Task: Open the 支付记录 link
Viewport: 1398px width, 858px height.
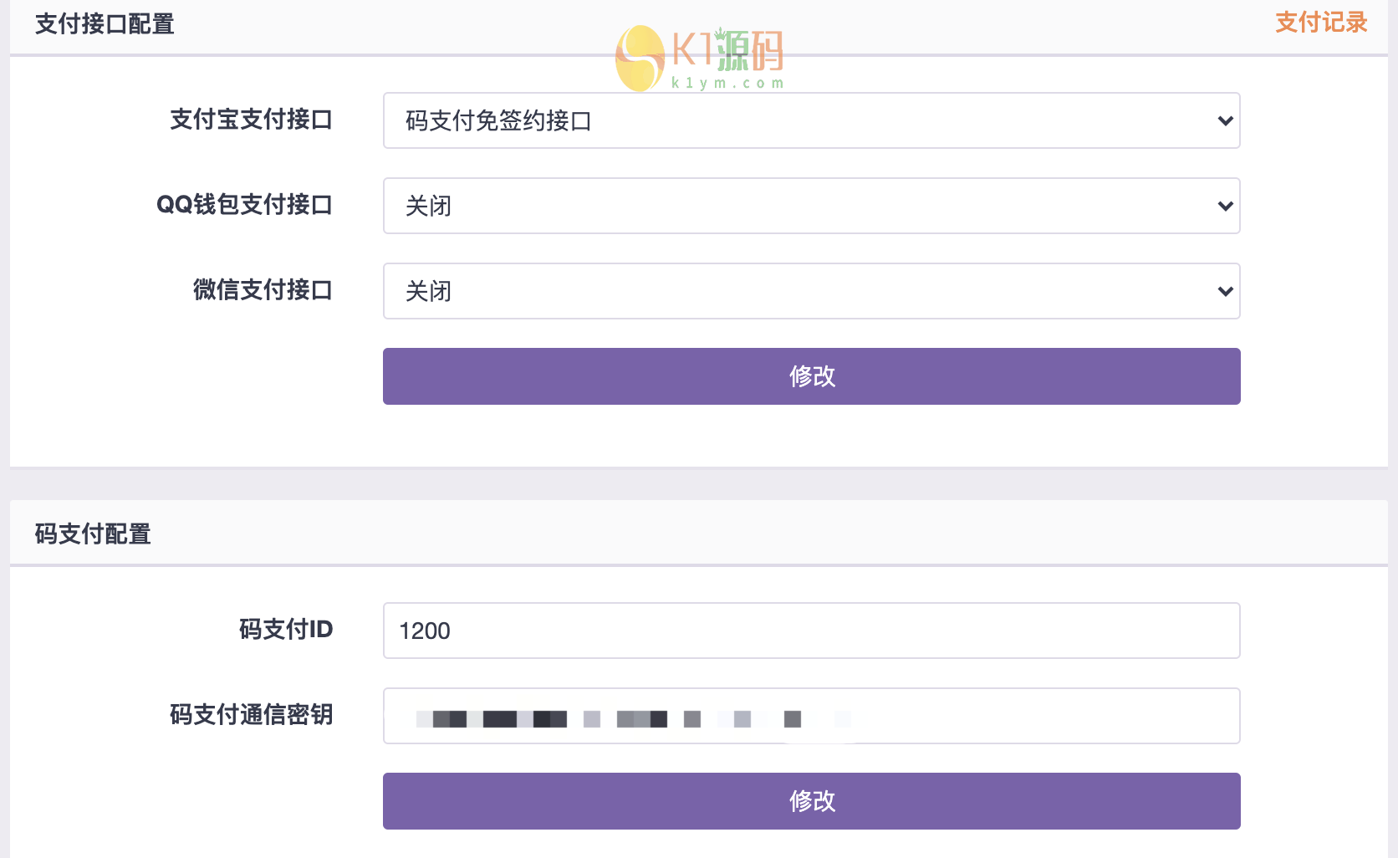Action: click(1320, 23)
